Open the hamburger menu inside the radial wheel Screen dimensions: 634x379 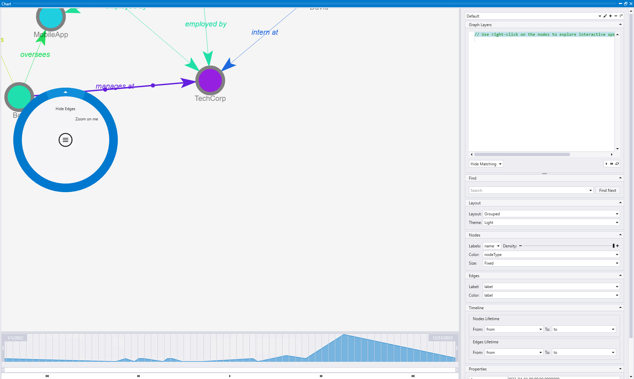(65, 140)
